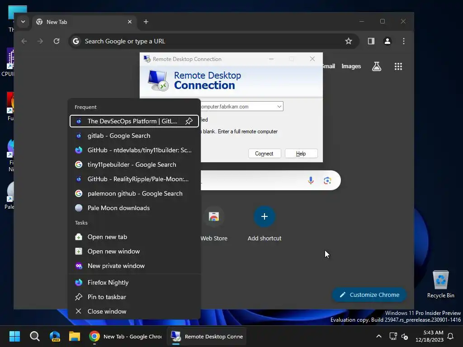This screenshot has width=463, height=347.
Task: Choose Open new tab task
Action: pyautogui.click(x=134, y=237)
